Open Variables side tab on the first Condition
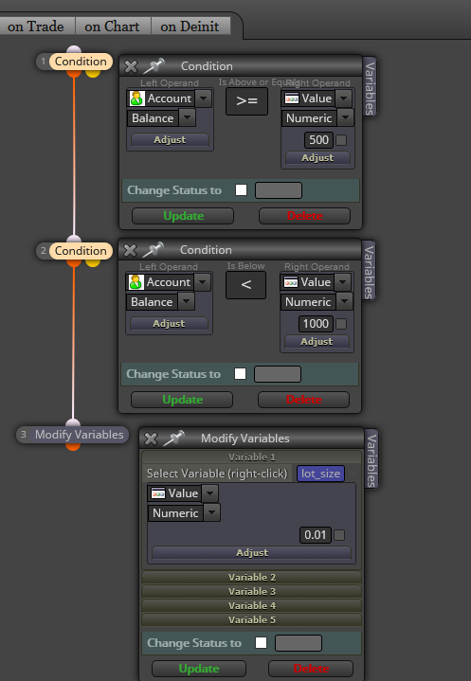The height and width of the screenshot is (681, 471). [x=370, y=87]
